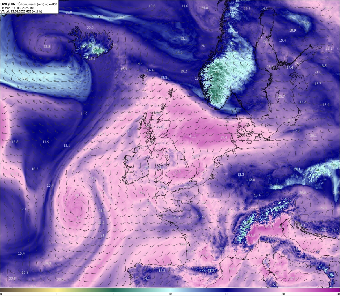Click the map value 21.8

point(318,72)
